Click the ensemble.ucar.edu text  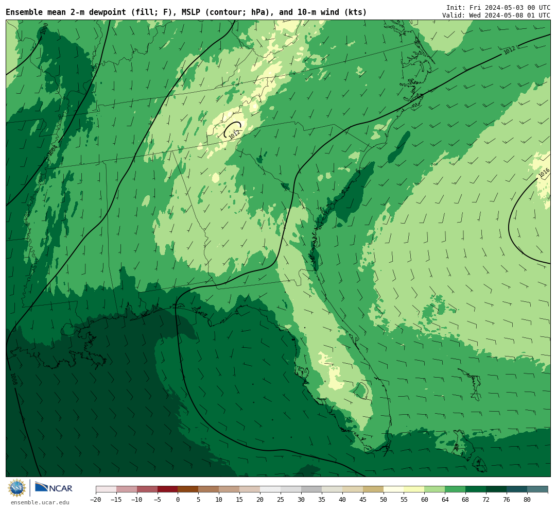tap(40, 502)
